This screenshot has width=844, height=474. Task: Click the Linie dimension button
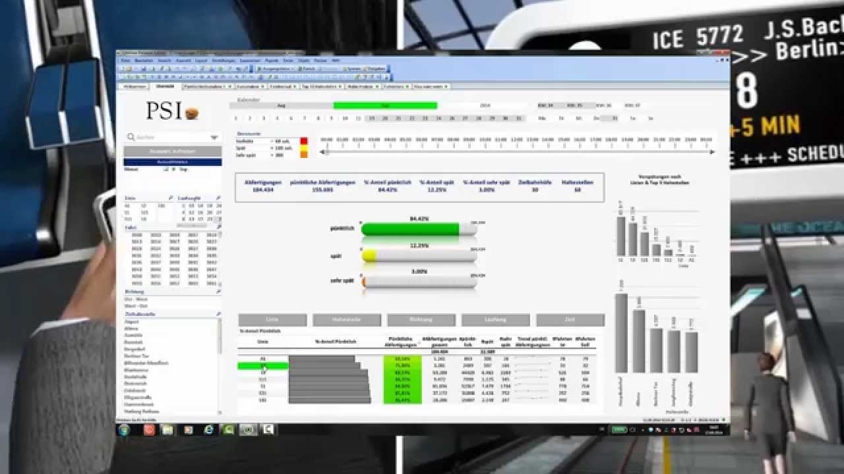272,320
